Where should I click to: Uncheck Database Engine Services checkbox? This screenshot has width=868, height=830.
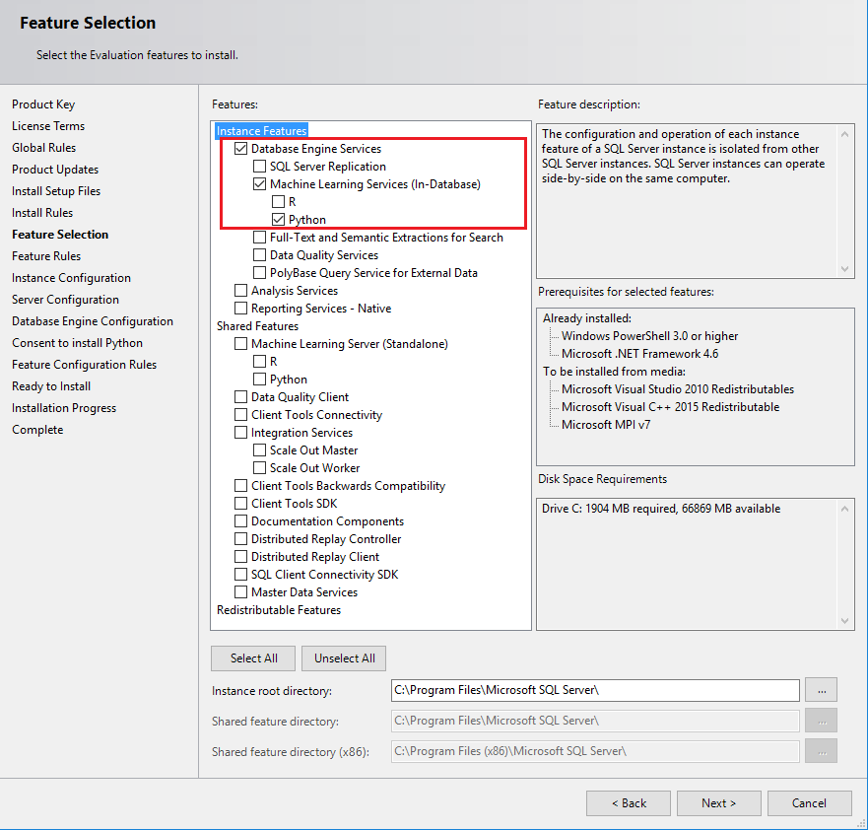click(x=241, y=149)
